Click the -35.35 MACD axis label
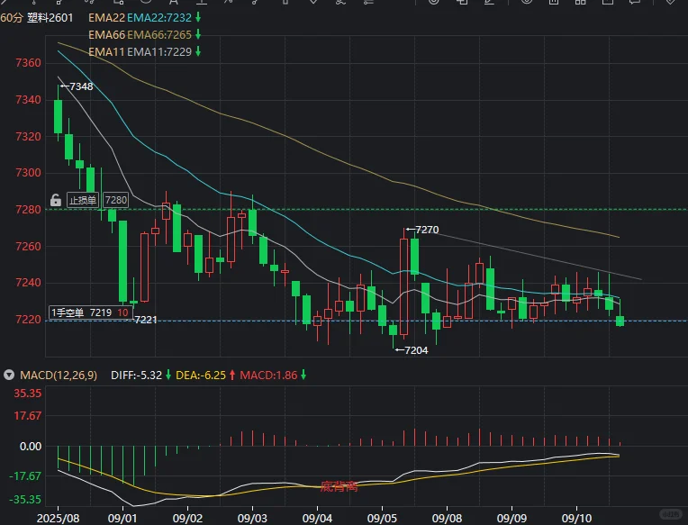The height and width of the screenshot is (525, 688). click(x=25, y=499)
